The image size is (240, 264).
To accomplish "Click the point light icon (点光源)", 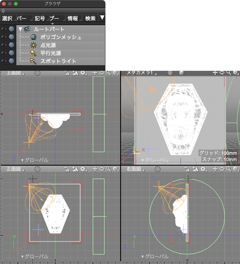I will coord(34,45).
